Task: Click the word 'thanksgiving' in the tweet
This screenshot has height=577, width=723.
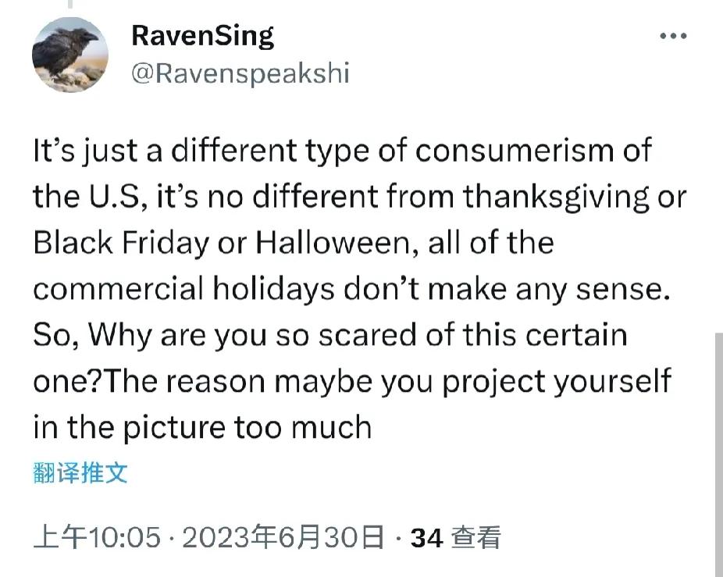Action: coord(557,197)
